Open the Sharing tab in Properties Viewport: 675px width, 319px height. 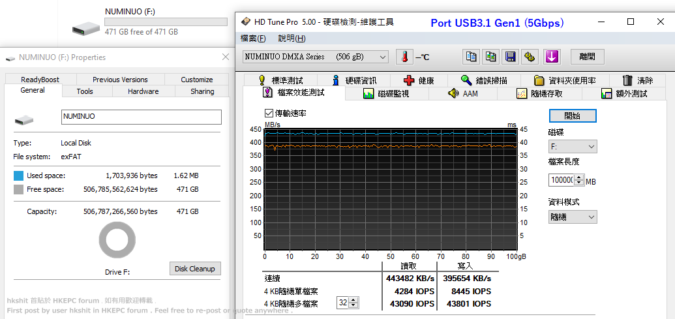coord(202,91)
